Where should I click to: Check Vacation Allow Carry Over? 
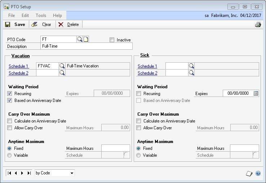[x=9, y=128]
